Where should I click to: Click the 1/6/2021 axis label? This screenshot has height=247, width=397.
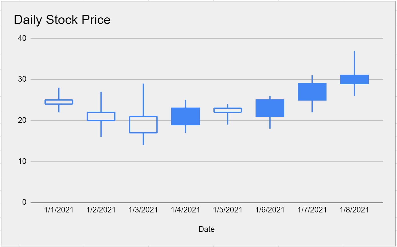click(270, 210)
